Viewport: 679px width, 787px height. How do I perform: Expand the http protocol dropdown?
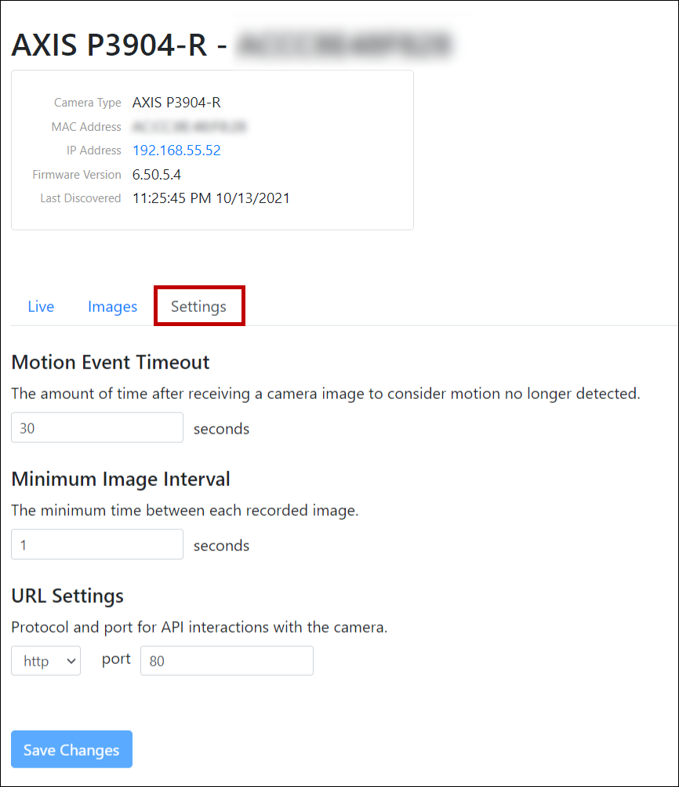[45, 661]
